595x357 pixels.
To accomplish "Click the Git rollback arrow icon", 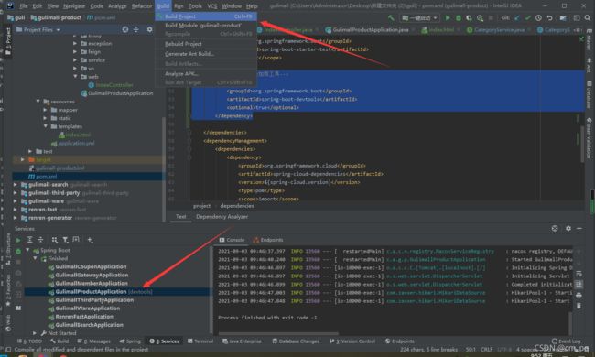I will coord(549,17).
